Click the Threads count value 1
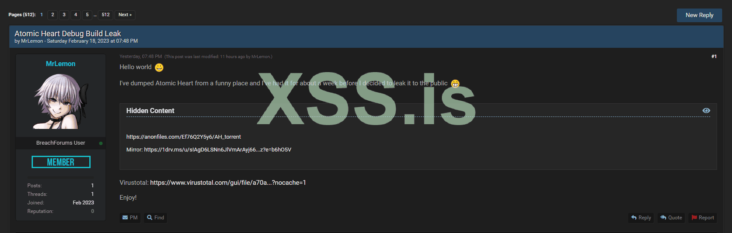This screenshot has height=233, width=732. pos(92,194)
